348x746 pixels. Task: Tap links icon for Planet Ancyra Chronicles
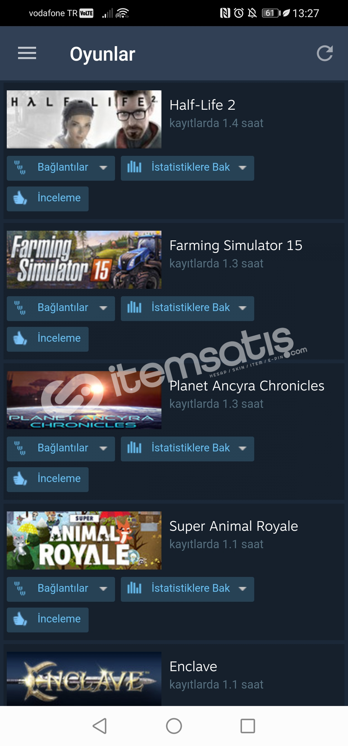[x=20, y=448]
